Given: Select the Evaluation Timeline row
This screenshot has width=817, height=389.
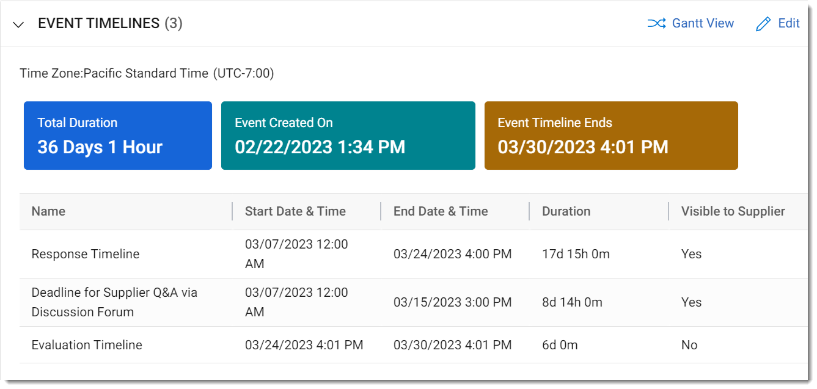Looking at the screenshot, I should [86, 345].
